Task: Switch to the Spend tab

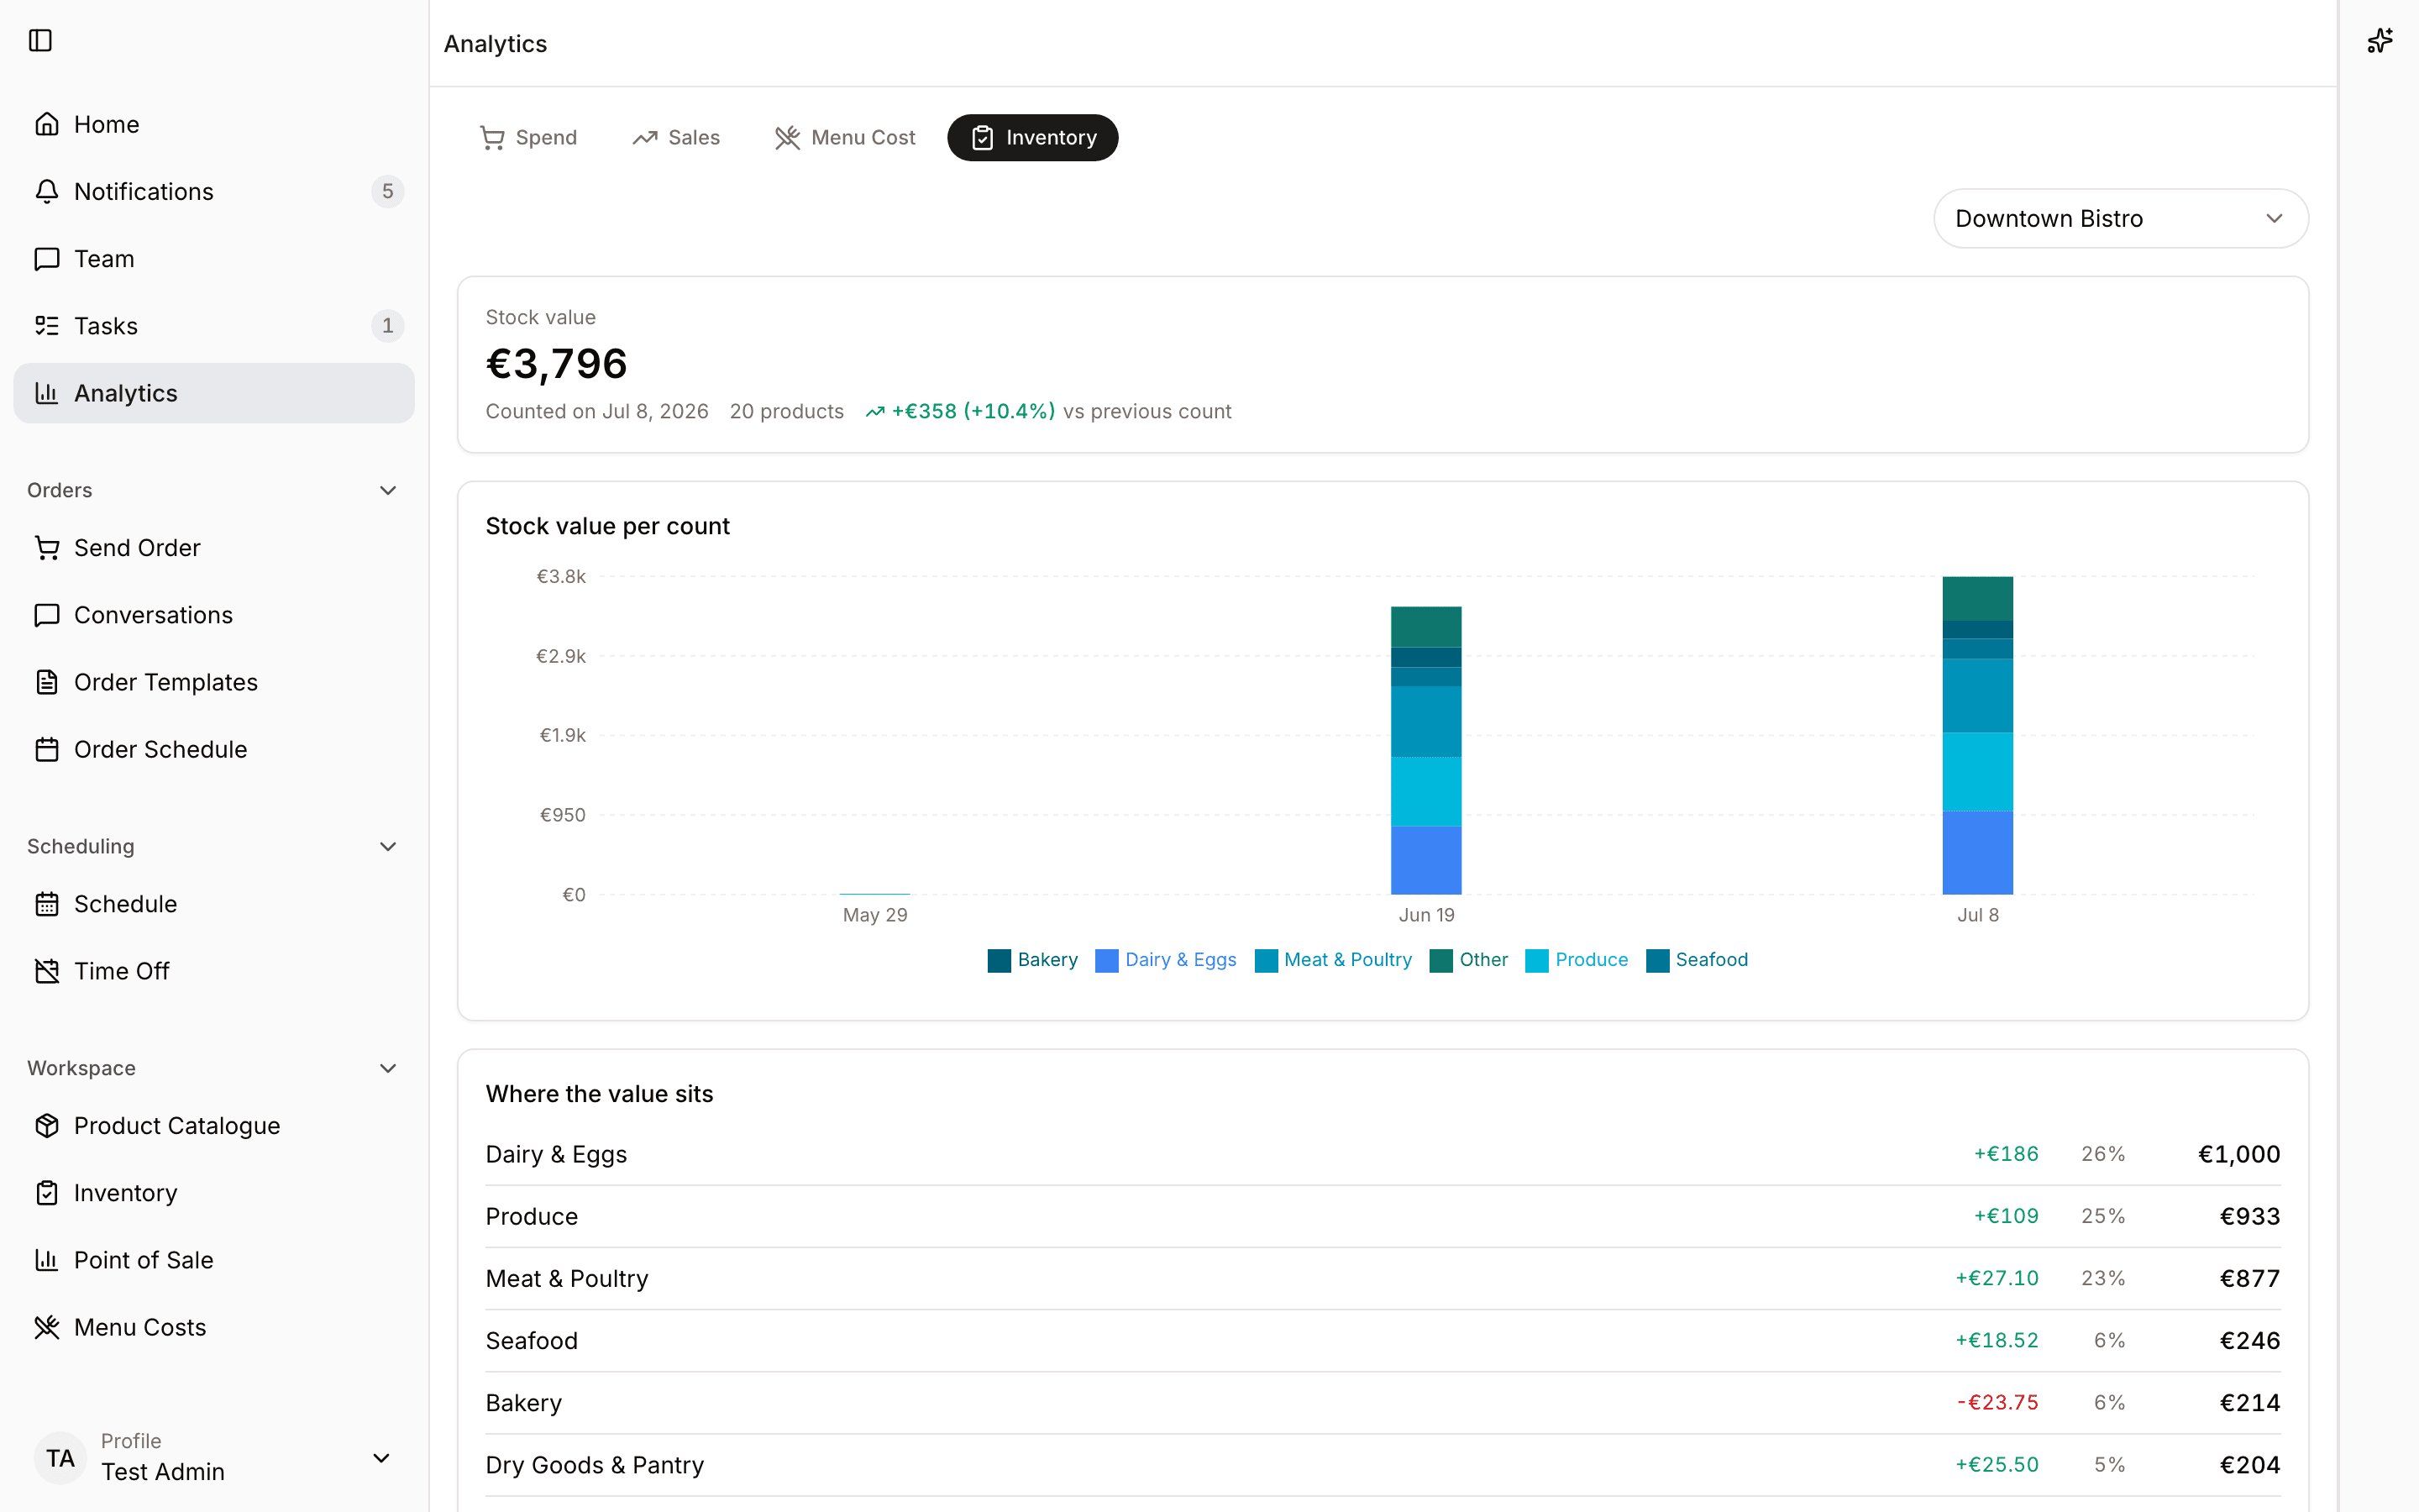Action: coord(527,137)
